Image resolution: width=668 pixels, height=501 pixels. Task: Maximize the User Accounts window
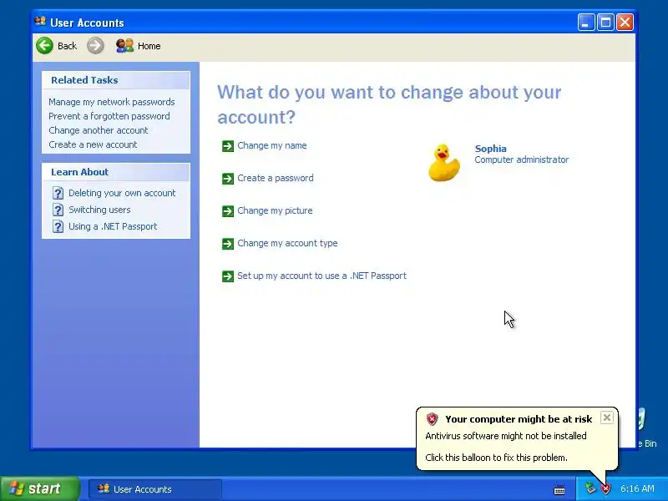point(605,23)
